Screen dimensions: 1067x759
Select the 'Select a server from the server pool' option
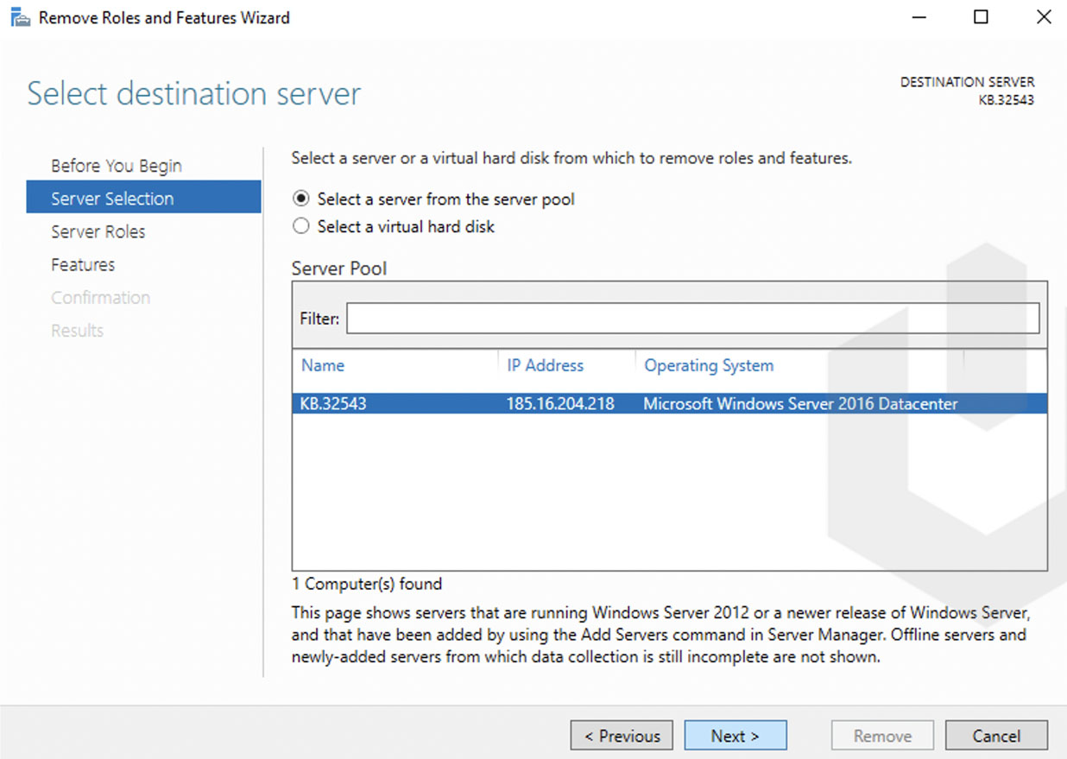tap(300, 198)
